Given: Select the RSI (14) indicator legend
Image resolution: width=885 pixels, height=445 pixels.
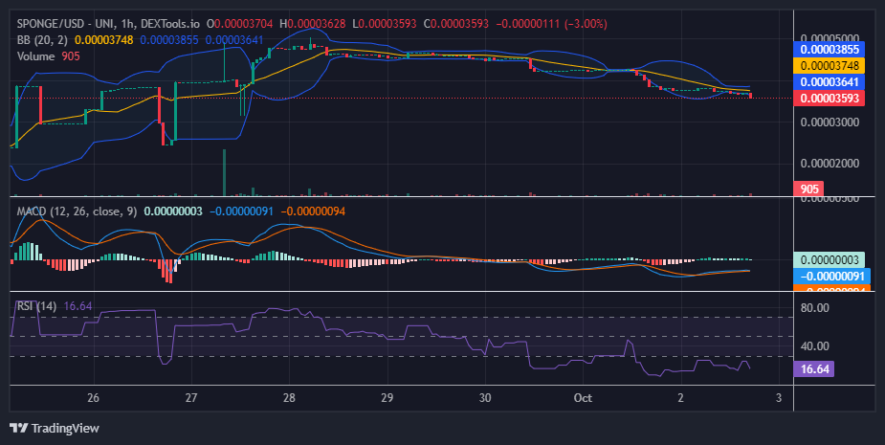Looking at the screenshot, I should tap(36, 306).
